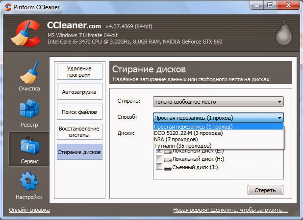
Task: Open the Реестр registry section
Action: [x=29, y=113]
